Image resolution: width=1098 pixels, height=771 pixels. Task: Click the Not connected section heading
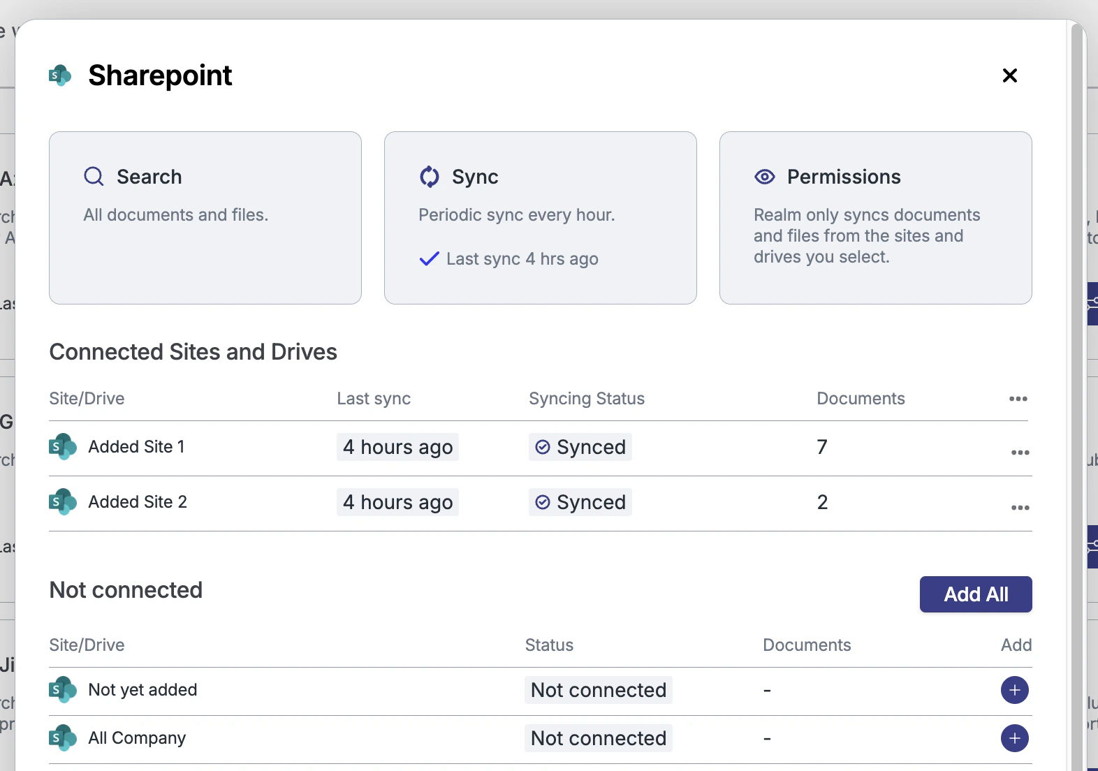[x=126, y=590]
